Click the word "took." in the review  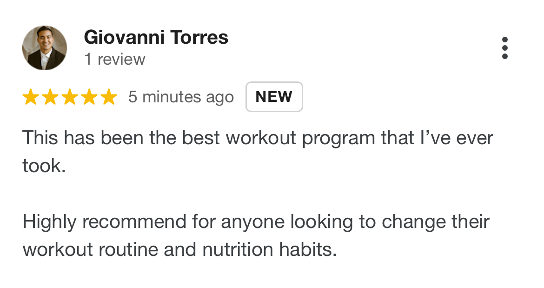44,166
